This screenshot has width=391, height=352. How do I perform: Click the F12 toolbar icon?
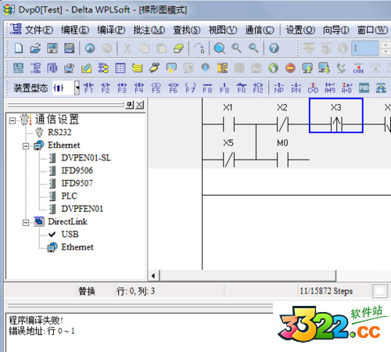[258, 88]
